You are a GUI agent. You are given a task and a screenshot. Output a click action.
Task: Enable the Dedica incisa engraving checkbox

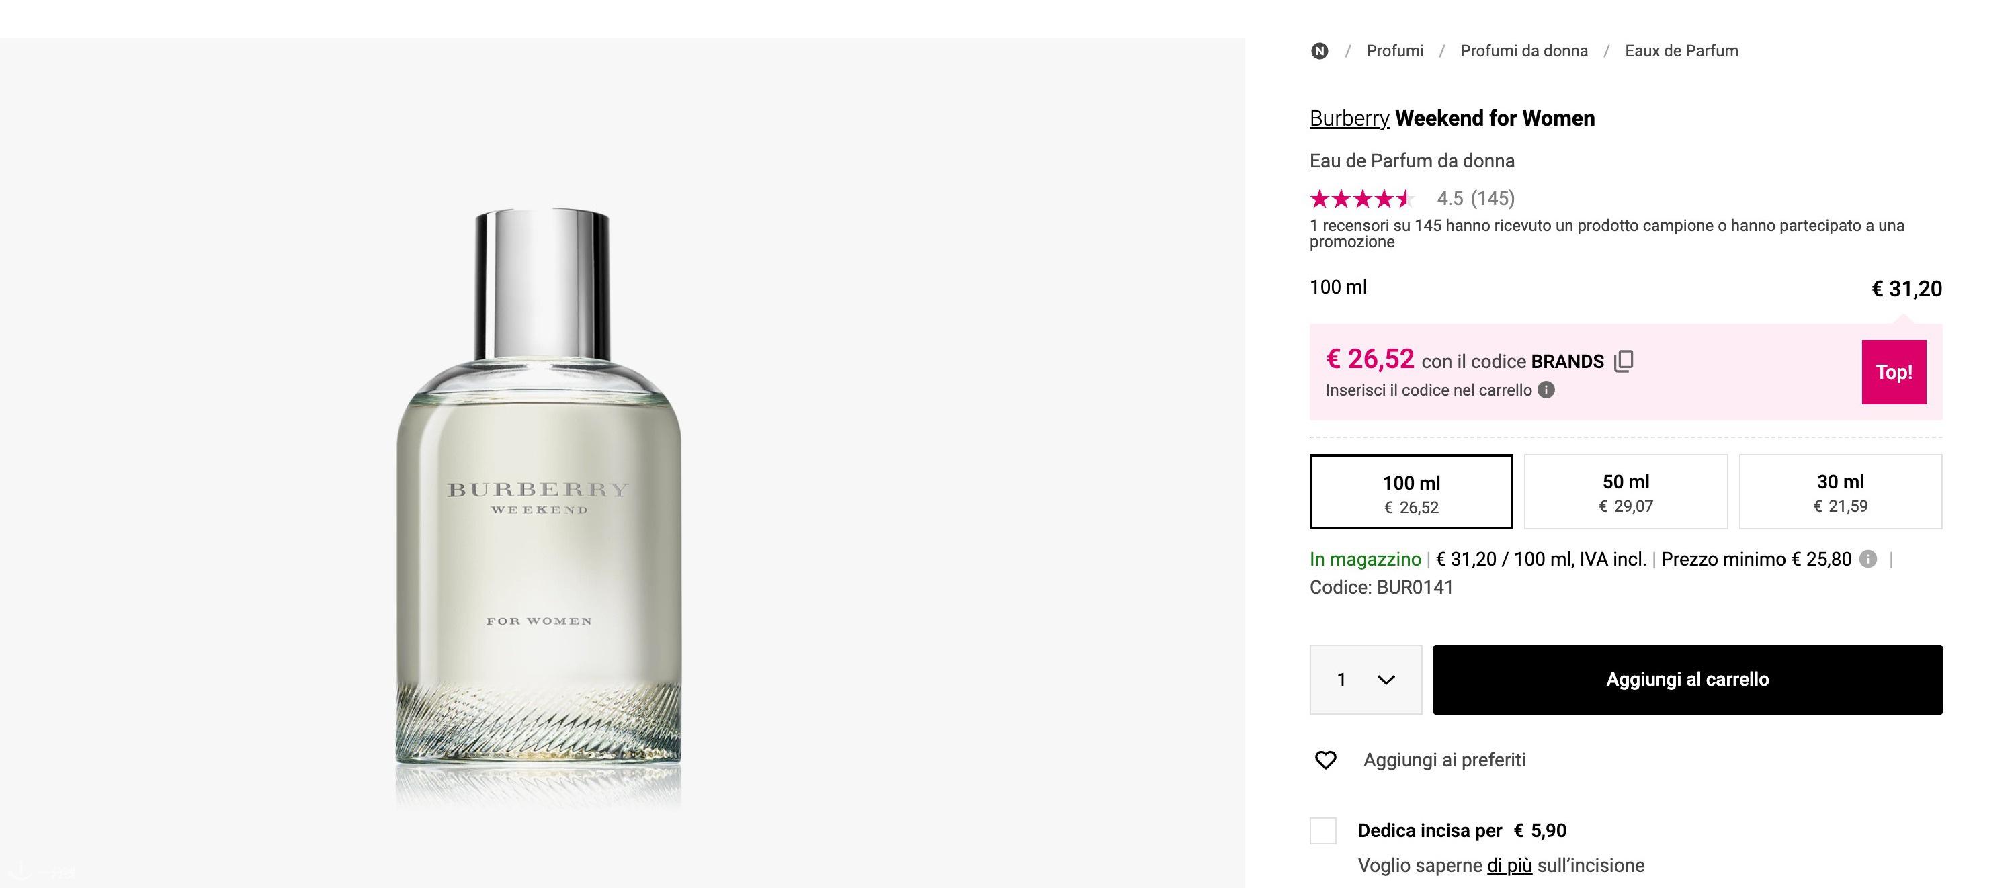click(1323, 830)
